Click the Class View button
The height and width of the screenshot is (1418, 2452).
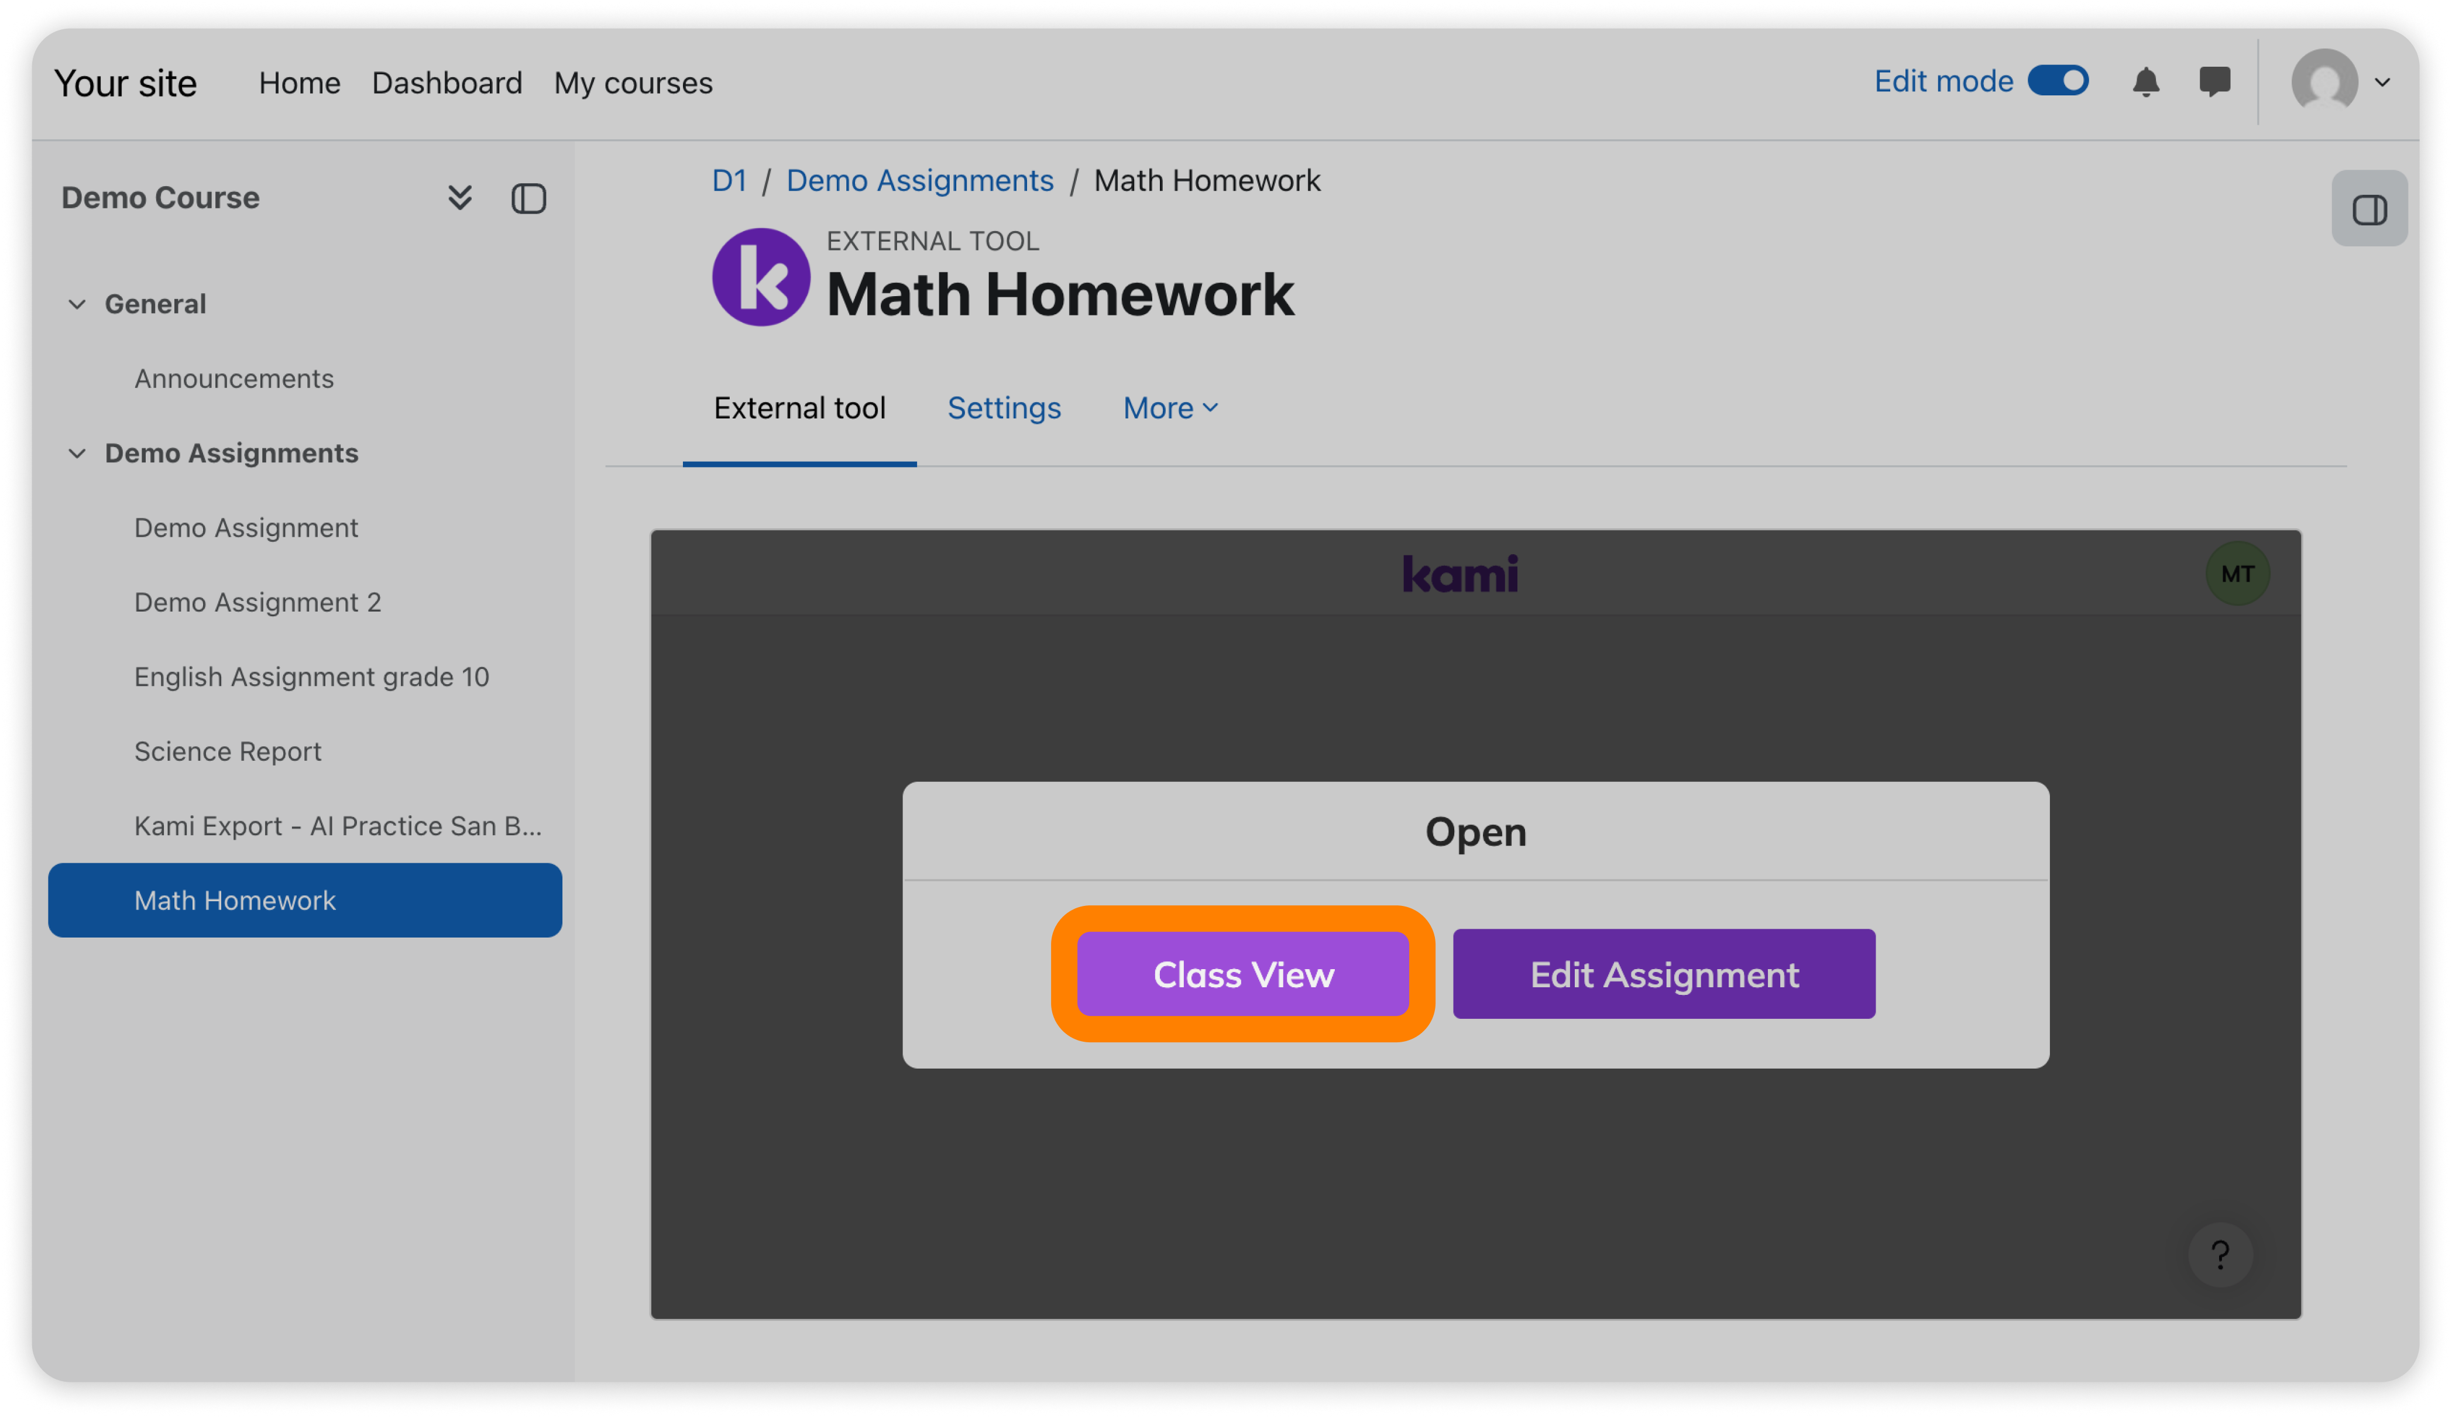pos(1242,974)
